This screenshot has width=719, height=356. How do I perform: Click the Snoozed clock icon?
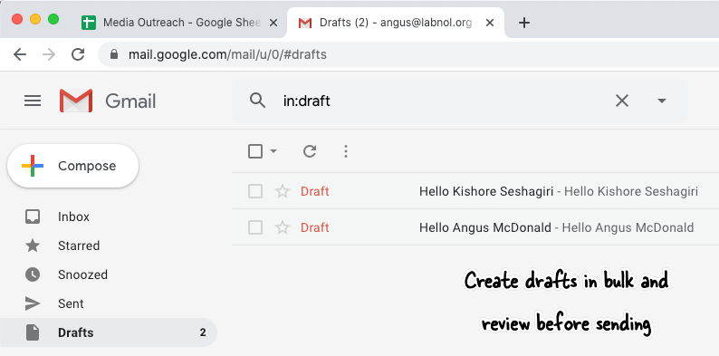(33, 274)
